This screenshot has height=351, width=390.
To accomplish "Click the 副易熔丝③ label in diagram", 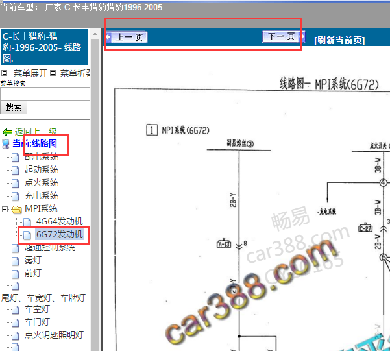I will 240,143.
